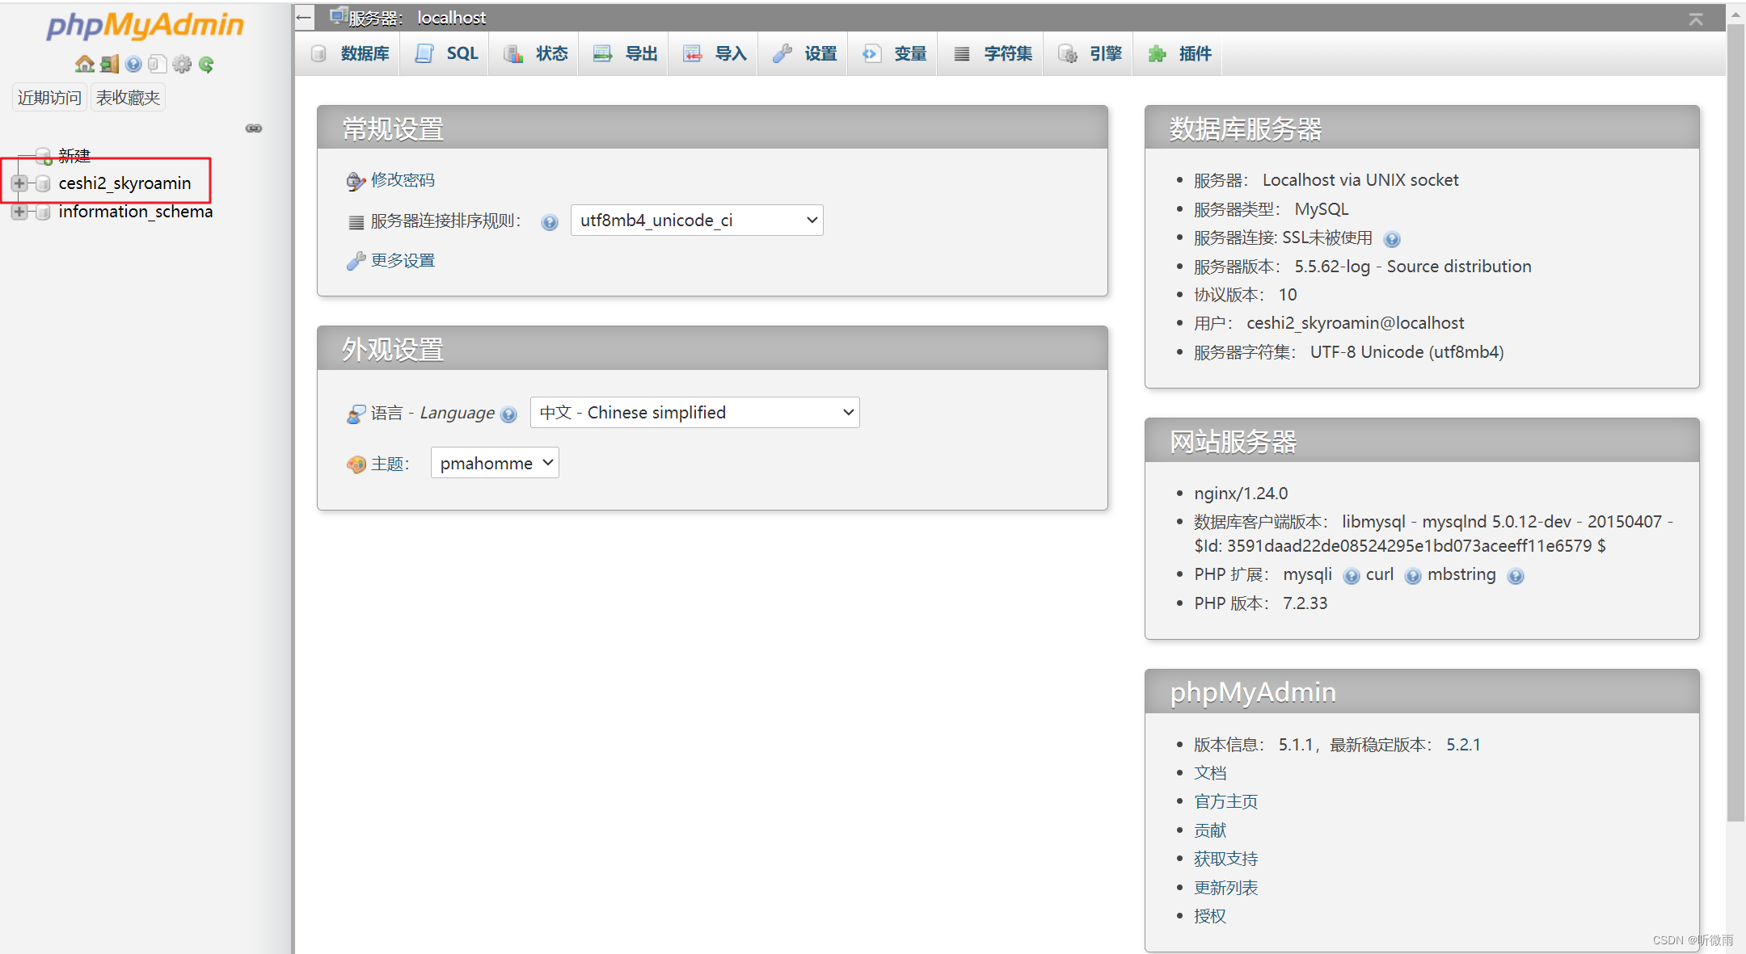Screen dimensions: 1746x954
Task: Collapse the top panel with the arrow icon
Action: pyautogui.click(x=1696, y=19)
